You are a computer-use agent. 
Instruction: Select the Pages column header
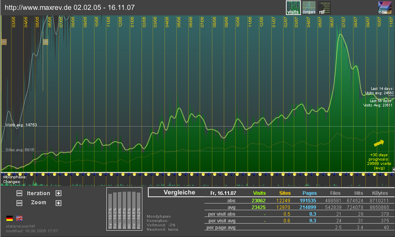[309, 193]
